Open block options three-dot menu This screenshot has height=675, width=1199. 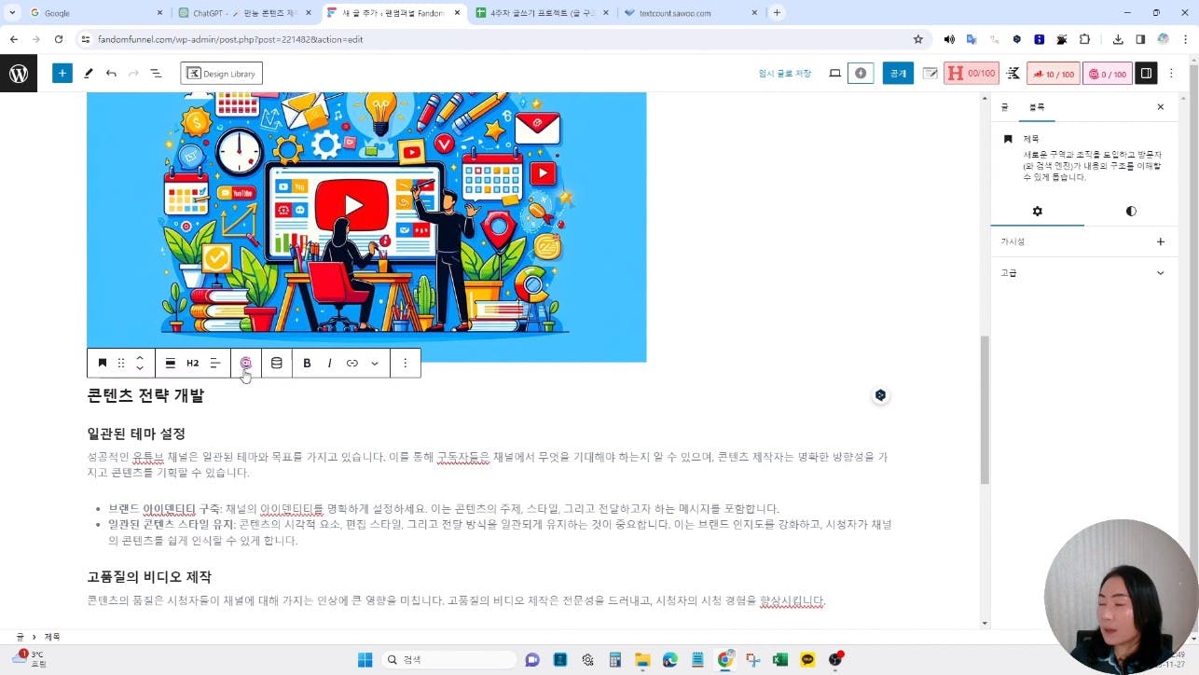point(405,363)
